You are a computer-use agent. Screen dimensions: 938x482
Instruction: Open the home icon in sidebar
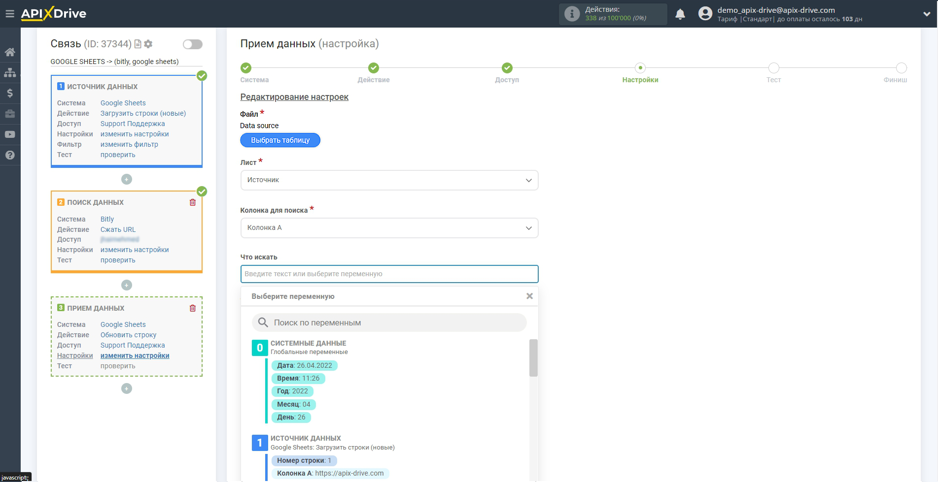[10, 52]
